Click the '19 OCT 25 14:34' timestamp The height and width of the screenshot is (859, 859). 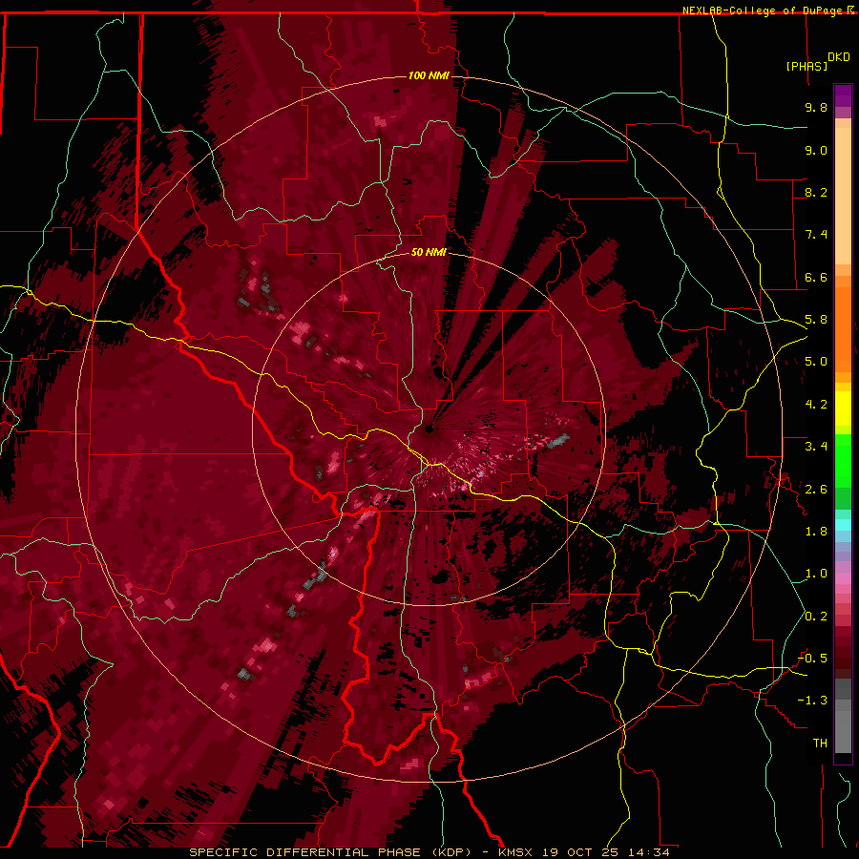606,852
